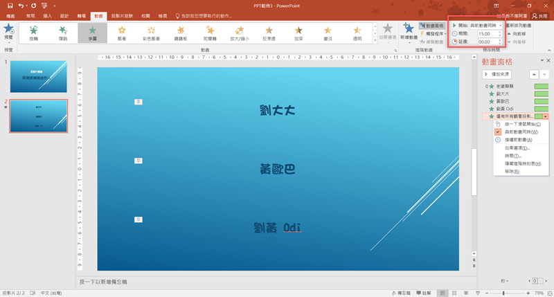Select the slide 1 thumbnail
Viewport: 554px width, 297px height.
(x=38, y=76)
